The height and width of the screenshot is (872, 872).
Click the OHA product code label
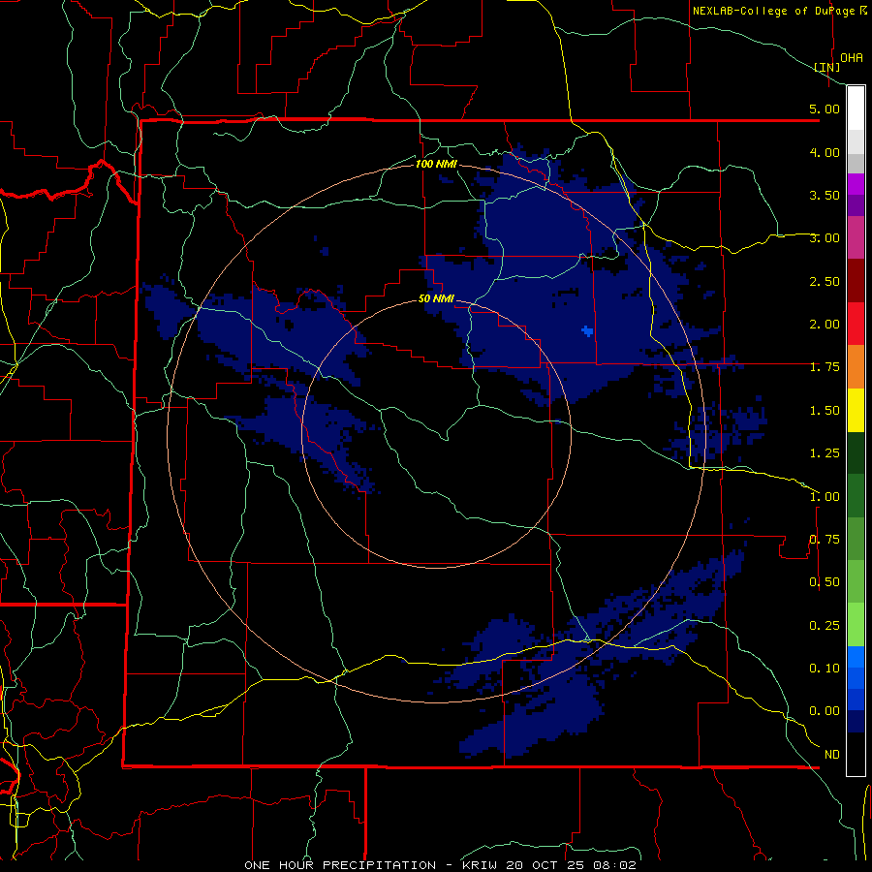(851, 57)
